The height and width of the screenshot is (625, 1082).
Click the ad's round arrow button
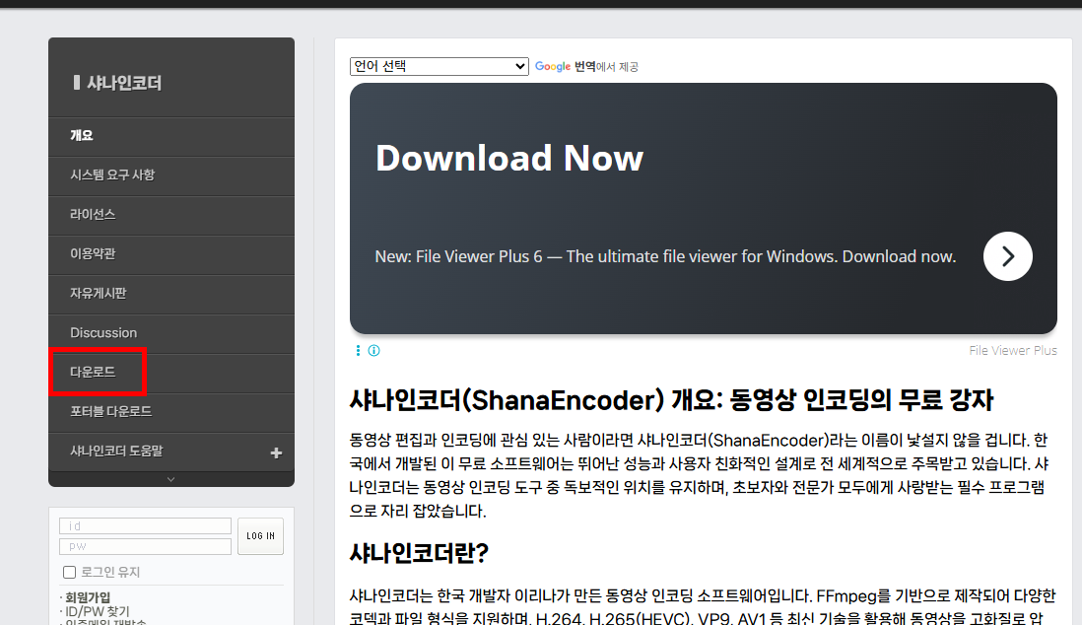click(1007, 256)
